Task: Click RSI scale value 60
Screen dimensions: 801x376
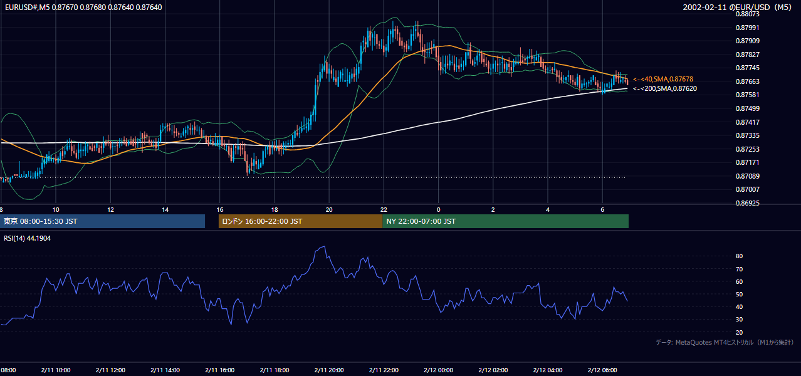Action: 739,281
